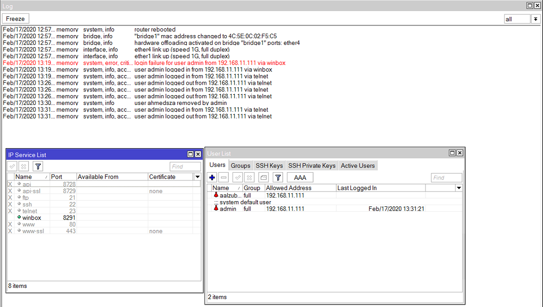543x307 pixels.
Task: Open the column selector dropdown in IP Service List
Action: coord(197,176)
